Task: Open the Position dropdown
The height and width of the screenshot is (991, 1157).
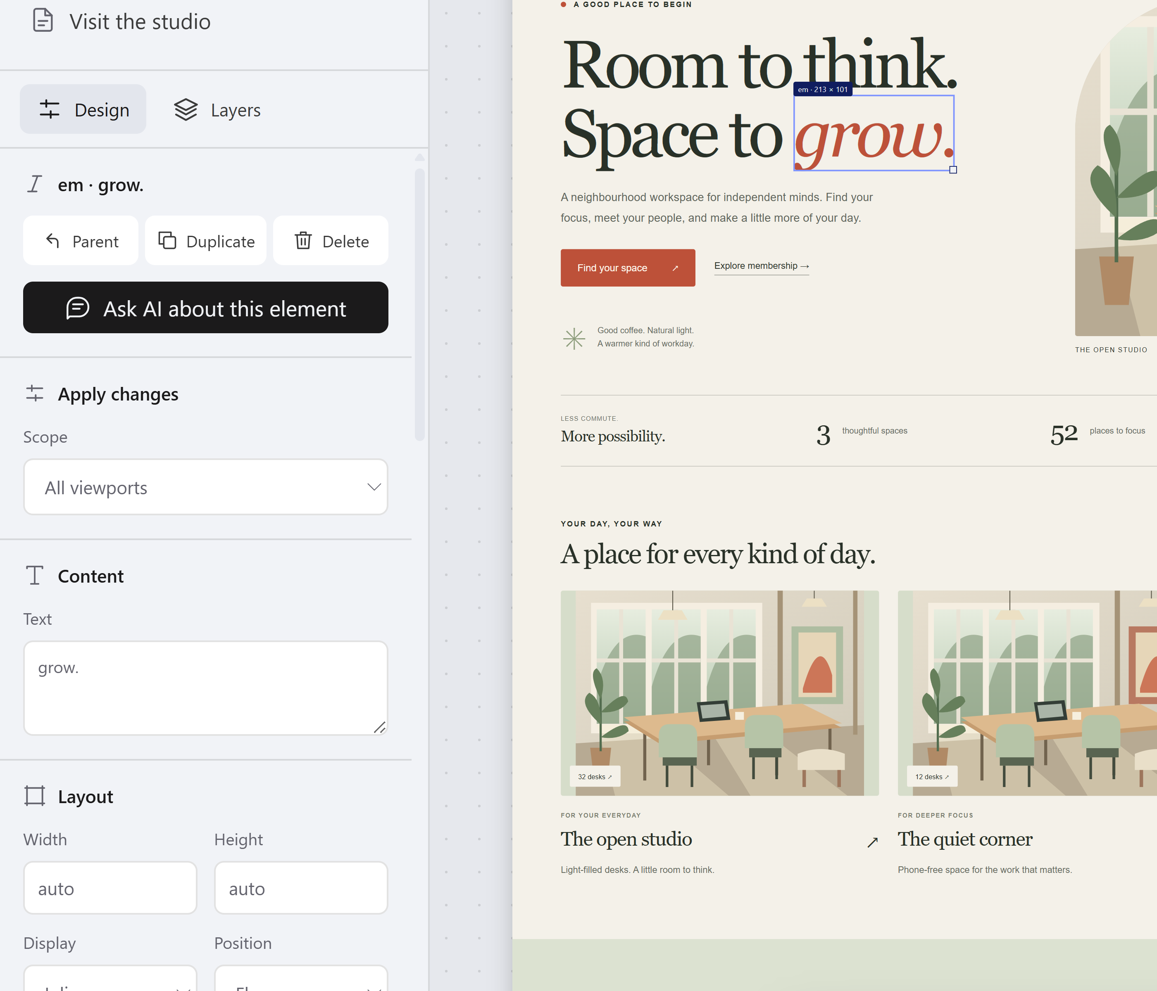Action: tap(301, 978)
